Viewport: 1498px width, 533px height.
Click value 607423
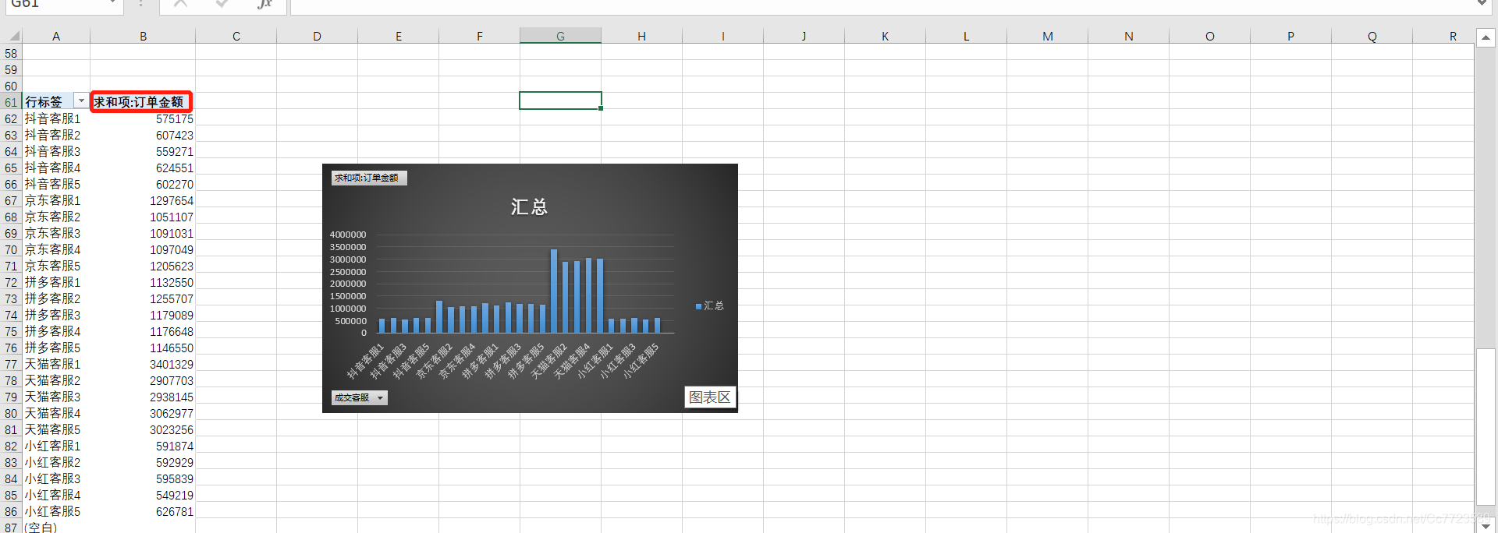coord(174,136)
